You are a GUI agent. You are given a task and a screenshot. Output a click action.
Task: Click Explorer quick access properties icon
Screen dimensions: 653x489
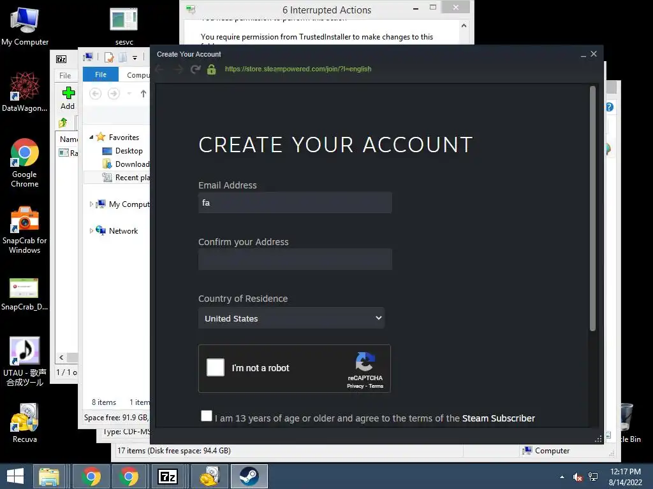click(x=109, y=57)
